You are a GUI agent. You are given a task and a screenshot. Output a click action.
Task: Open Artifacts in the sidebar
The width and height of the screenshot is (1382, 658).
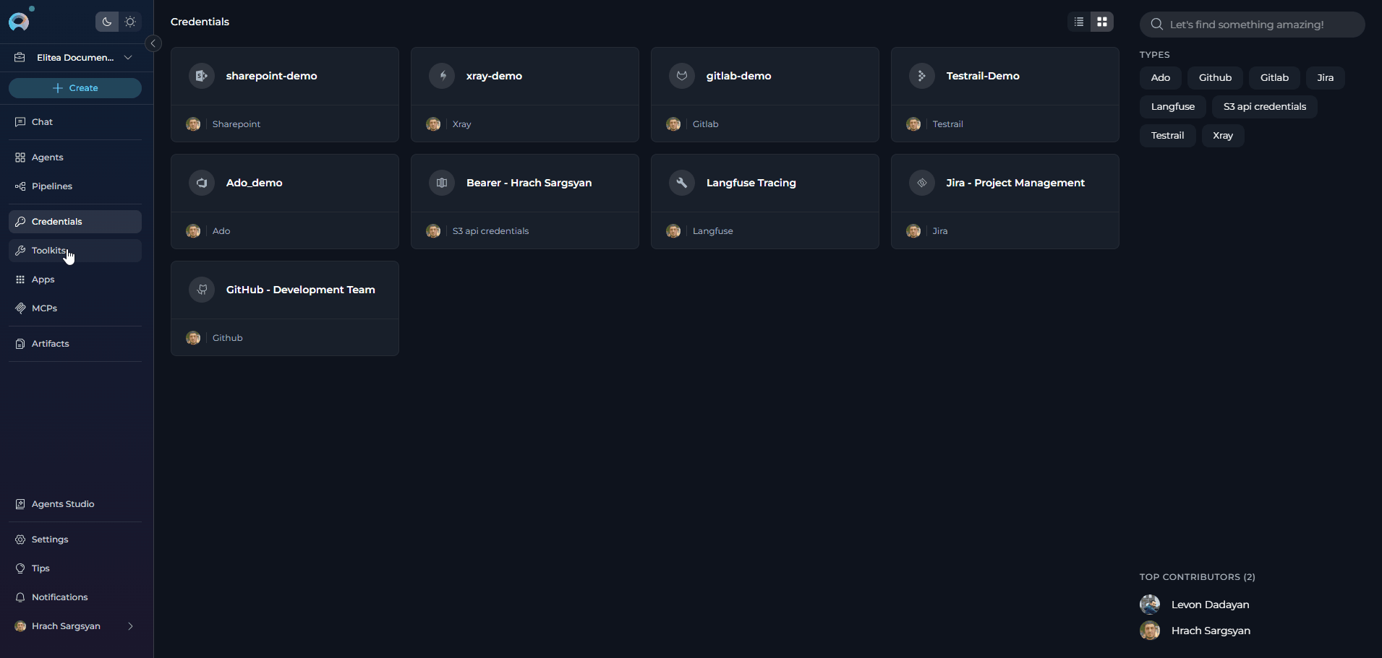(75, 344)
